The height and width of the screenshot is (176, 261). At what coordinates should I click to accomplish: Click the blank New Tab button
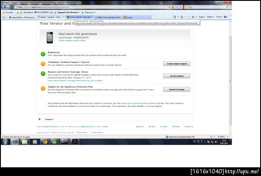(154, 17)
